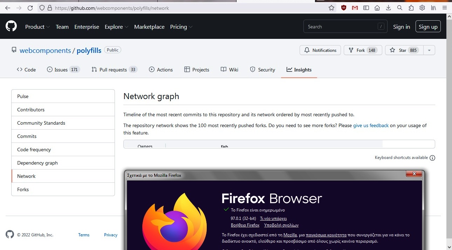Expand the Explore menu

tap(116, 27)
